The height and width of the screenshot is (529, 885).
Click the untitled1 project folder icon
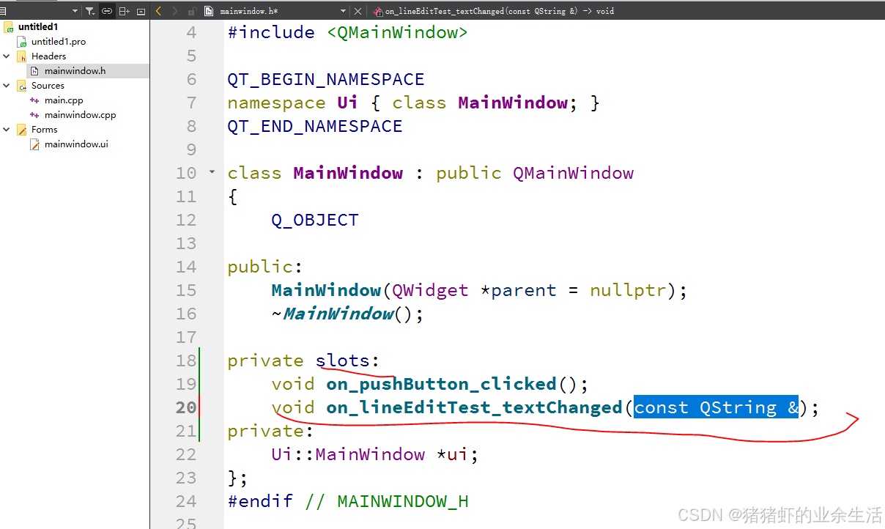pyautogui.click(x=10, y=27)
